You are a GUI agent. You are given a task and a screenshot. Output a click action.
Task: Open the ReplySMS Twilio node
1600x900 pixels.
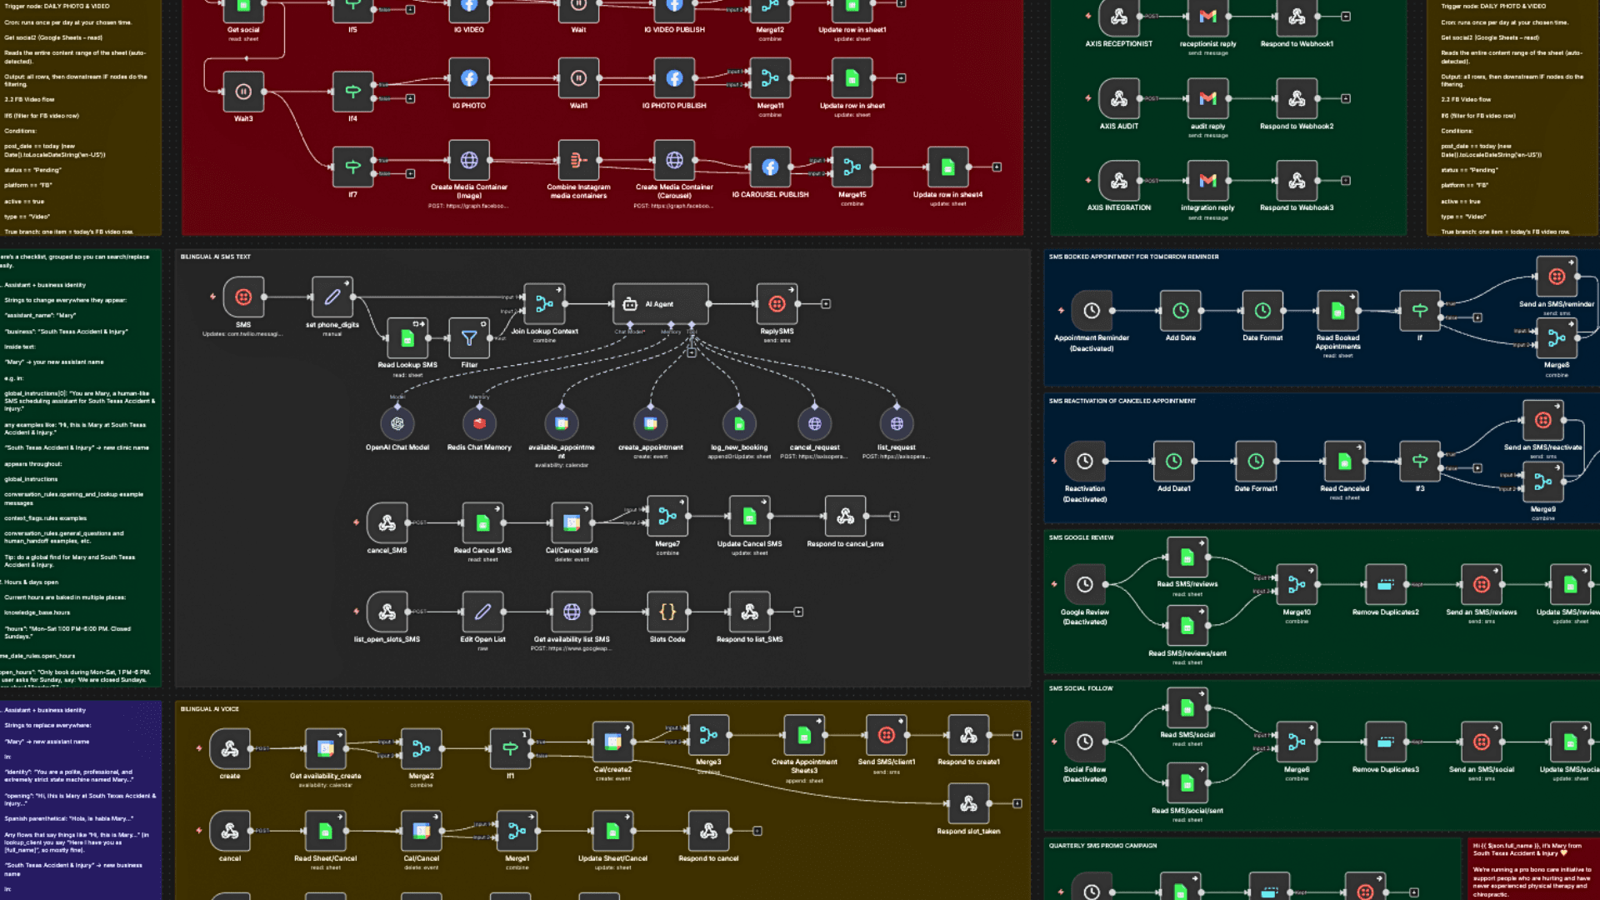pyautogui.click(x=776, y=304)
